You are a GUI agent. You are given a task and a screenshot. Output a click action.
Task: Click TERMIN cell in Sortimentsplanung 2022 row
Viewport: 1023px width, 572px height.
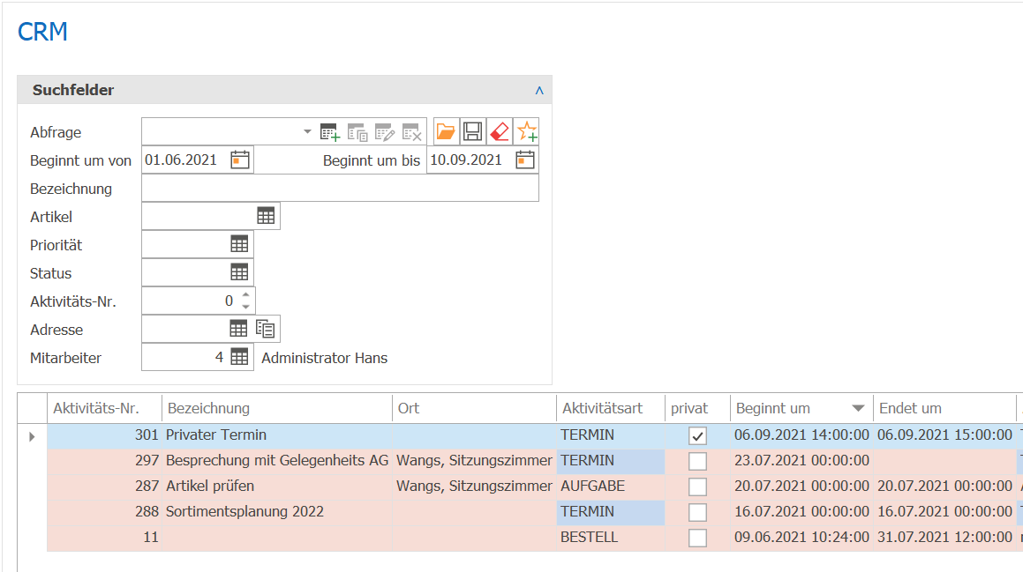click(611, 511)
